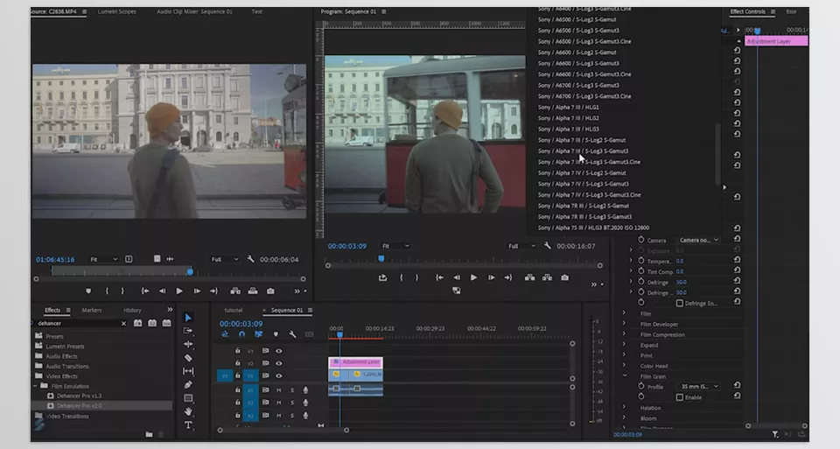Select the Ripple Edit tool
840x449 pixels.
(x=188, y=345)
